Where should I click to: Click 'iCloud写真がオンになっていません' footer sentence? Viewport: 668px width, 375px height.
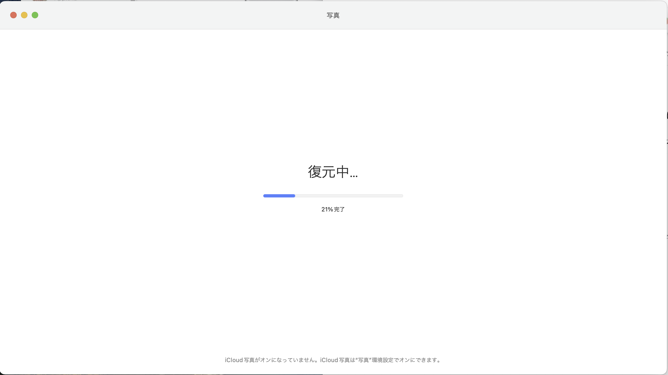tap(272, 360)
